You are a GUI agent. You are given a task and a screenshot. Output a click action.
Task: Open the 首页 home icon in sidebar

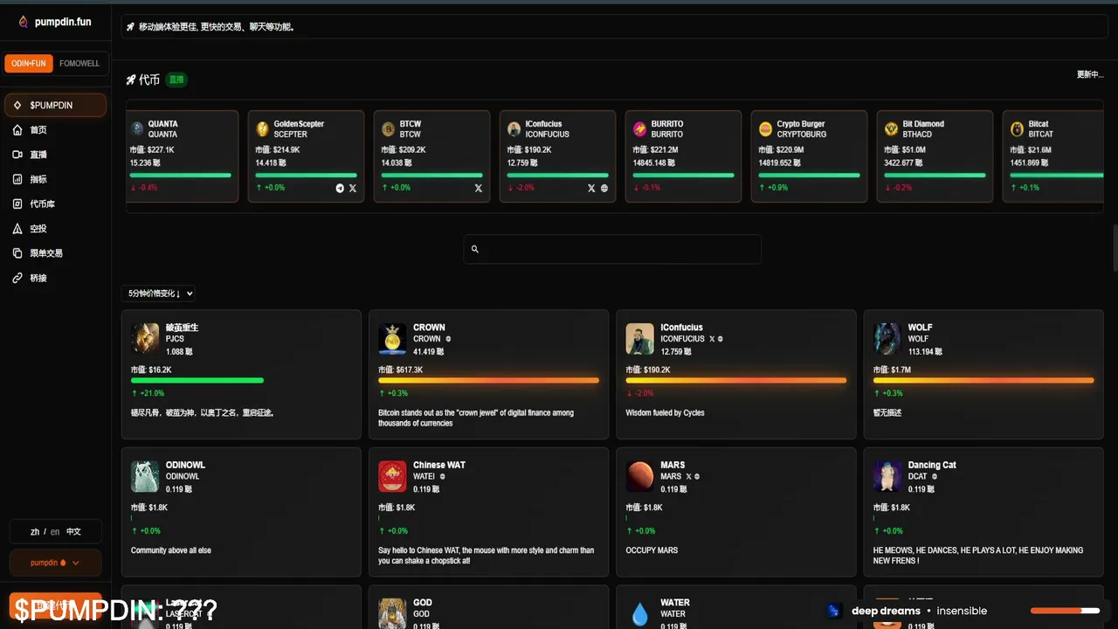[x=17, y=130]
